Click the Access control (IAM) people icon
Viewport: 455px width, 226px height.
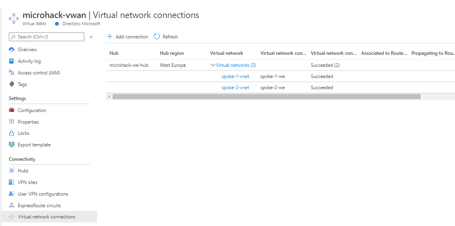pos(12,73)
